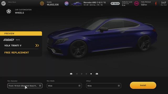Click the rear wheel of the car preview
The image size is (168, 94).
tap(145, 43)
